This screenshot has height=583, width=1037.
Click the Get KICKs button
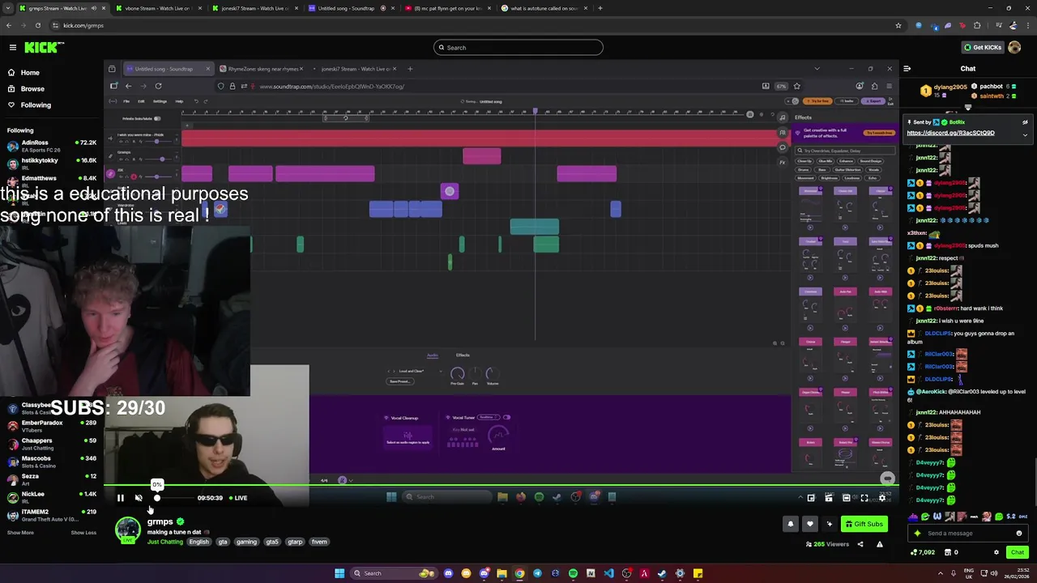coord(984,48)
